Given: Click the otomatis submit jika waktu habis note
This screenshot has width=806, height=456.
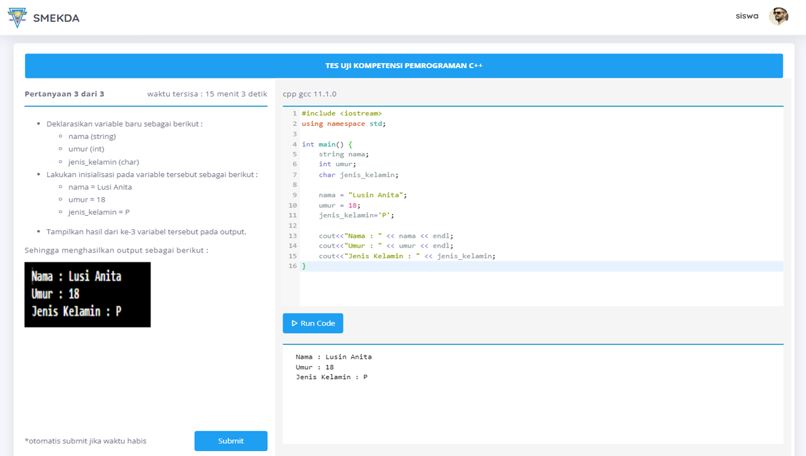Looking at the screenshot, I should tap(85, 440).
